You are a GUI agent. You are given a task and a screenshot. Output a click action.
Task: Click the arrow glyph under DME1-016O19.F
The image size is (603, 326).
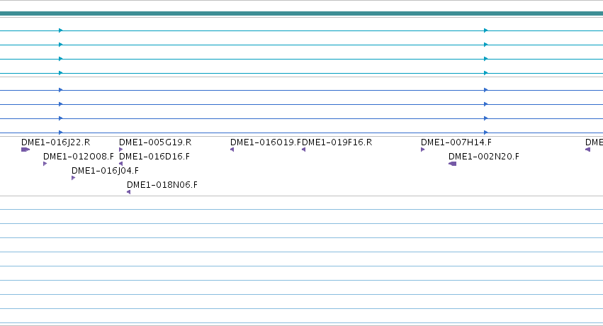[232, 150]
